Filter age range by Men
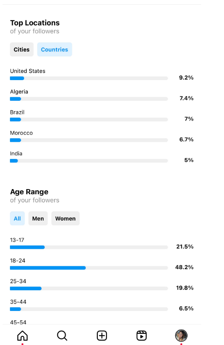Viewport: 224px width, 345px height. (x=38, y=218)
